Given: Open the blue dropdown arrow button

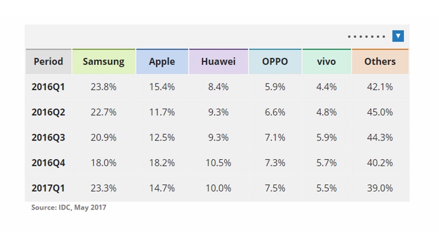Looking at the screenshot, I should point(398,36).
